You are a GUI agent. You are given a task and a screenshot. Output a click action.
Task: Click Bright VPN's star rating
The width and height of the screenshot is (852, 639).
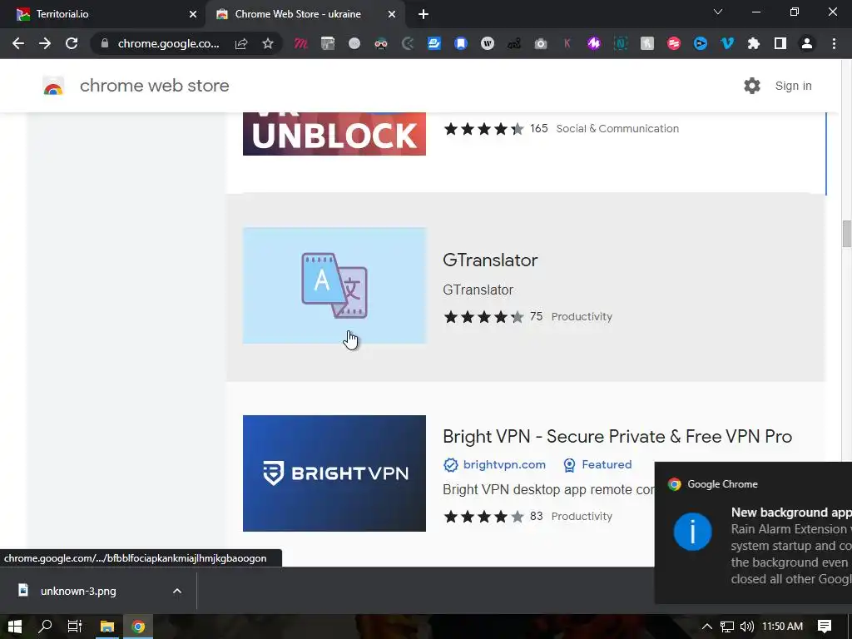(x=483, y=516)
